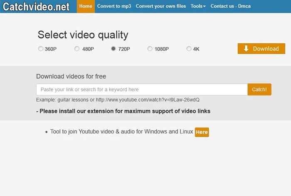Click the orange Here button
Image resolution: width=291 pixels, height=196 pixels.
202,132
